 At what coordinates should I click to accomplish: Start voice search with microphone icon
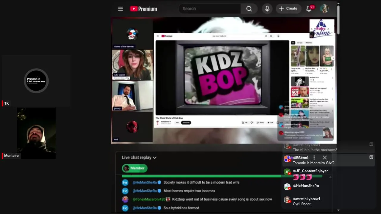(x=267, y=9)
